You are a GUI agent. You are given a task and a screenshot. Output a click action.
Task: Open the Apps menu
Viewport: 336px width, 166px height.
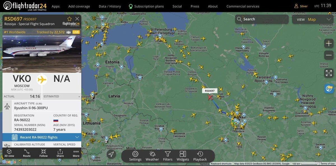[55, 6]
